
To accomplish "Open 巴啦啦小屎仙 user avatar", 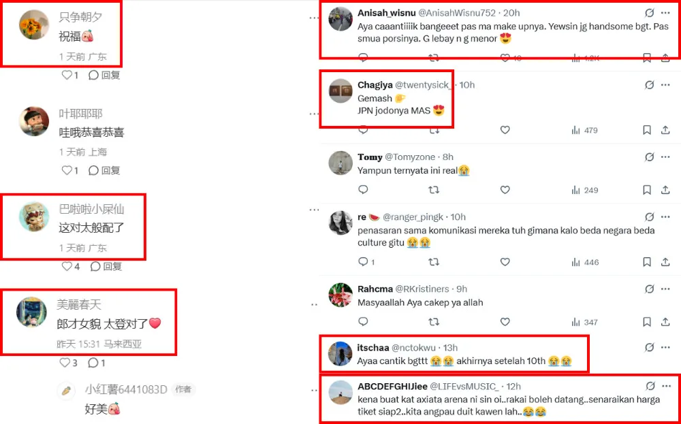I will (34, 217).
